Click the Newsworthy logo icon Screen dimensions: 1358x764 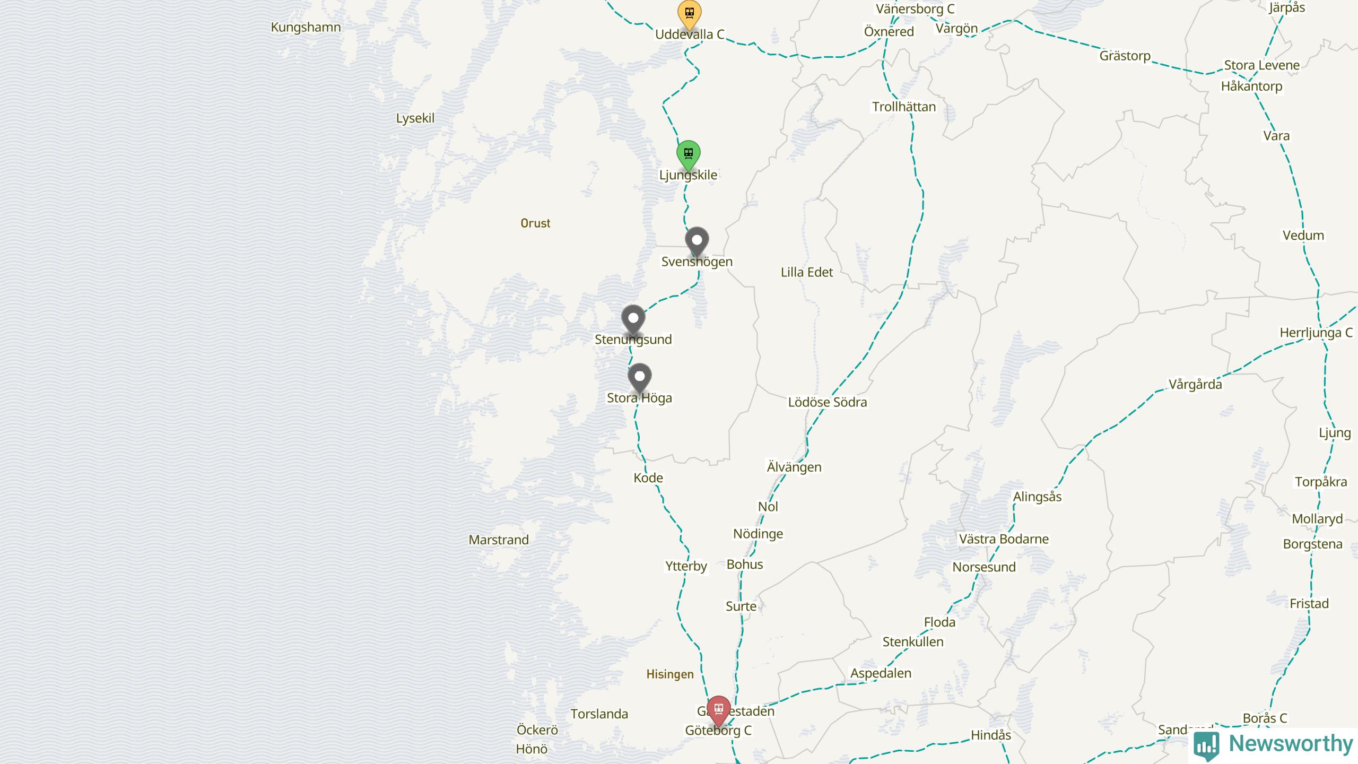(x=1206, y=745)
